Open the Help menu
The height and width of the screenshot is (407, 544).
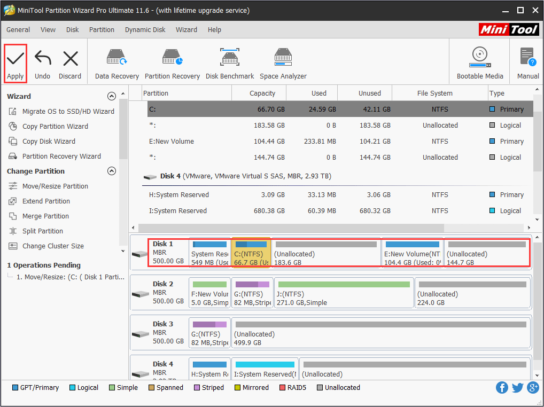[214, 30]
